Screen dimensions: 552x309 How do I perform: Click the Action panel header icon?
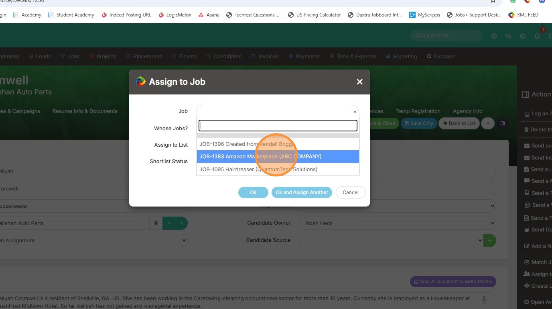525,94
